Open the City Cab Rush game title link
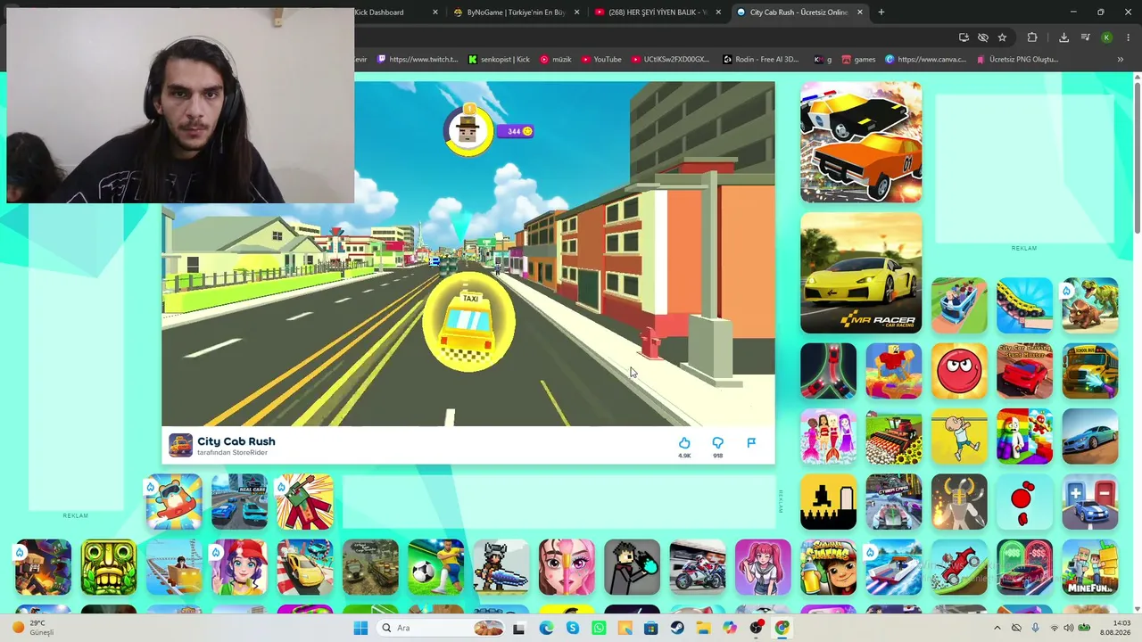This screenshot has width=1142, height=642. 236,441
